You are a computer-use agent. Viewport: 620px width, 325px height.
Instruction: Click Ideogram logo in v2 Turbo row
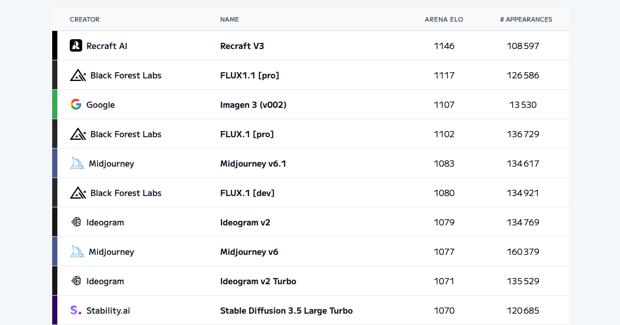(76, 281)
